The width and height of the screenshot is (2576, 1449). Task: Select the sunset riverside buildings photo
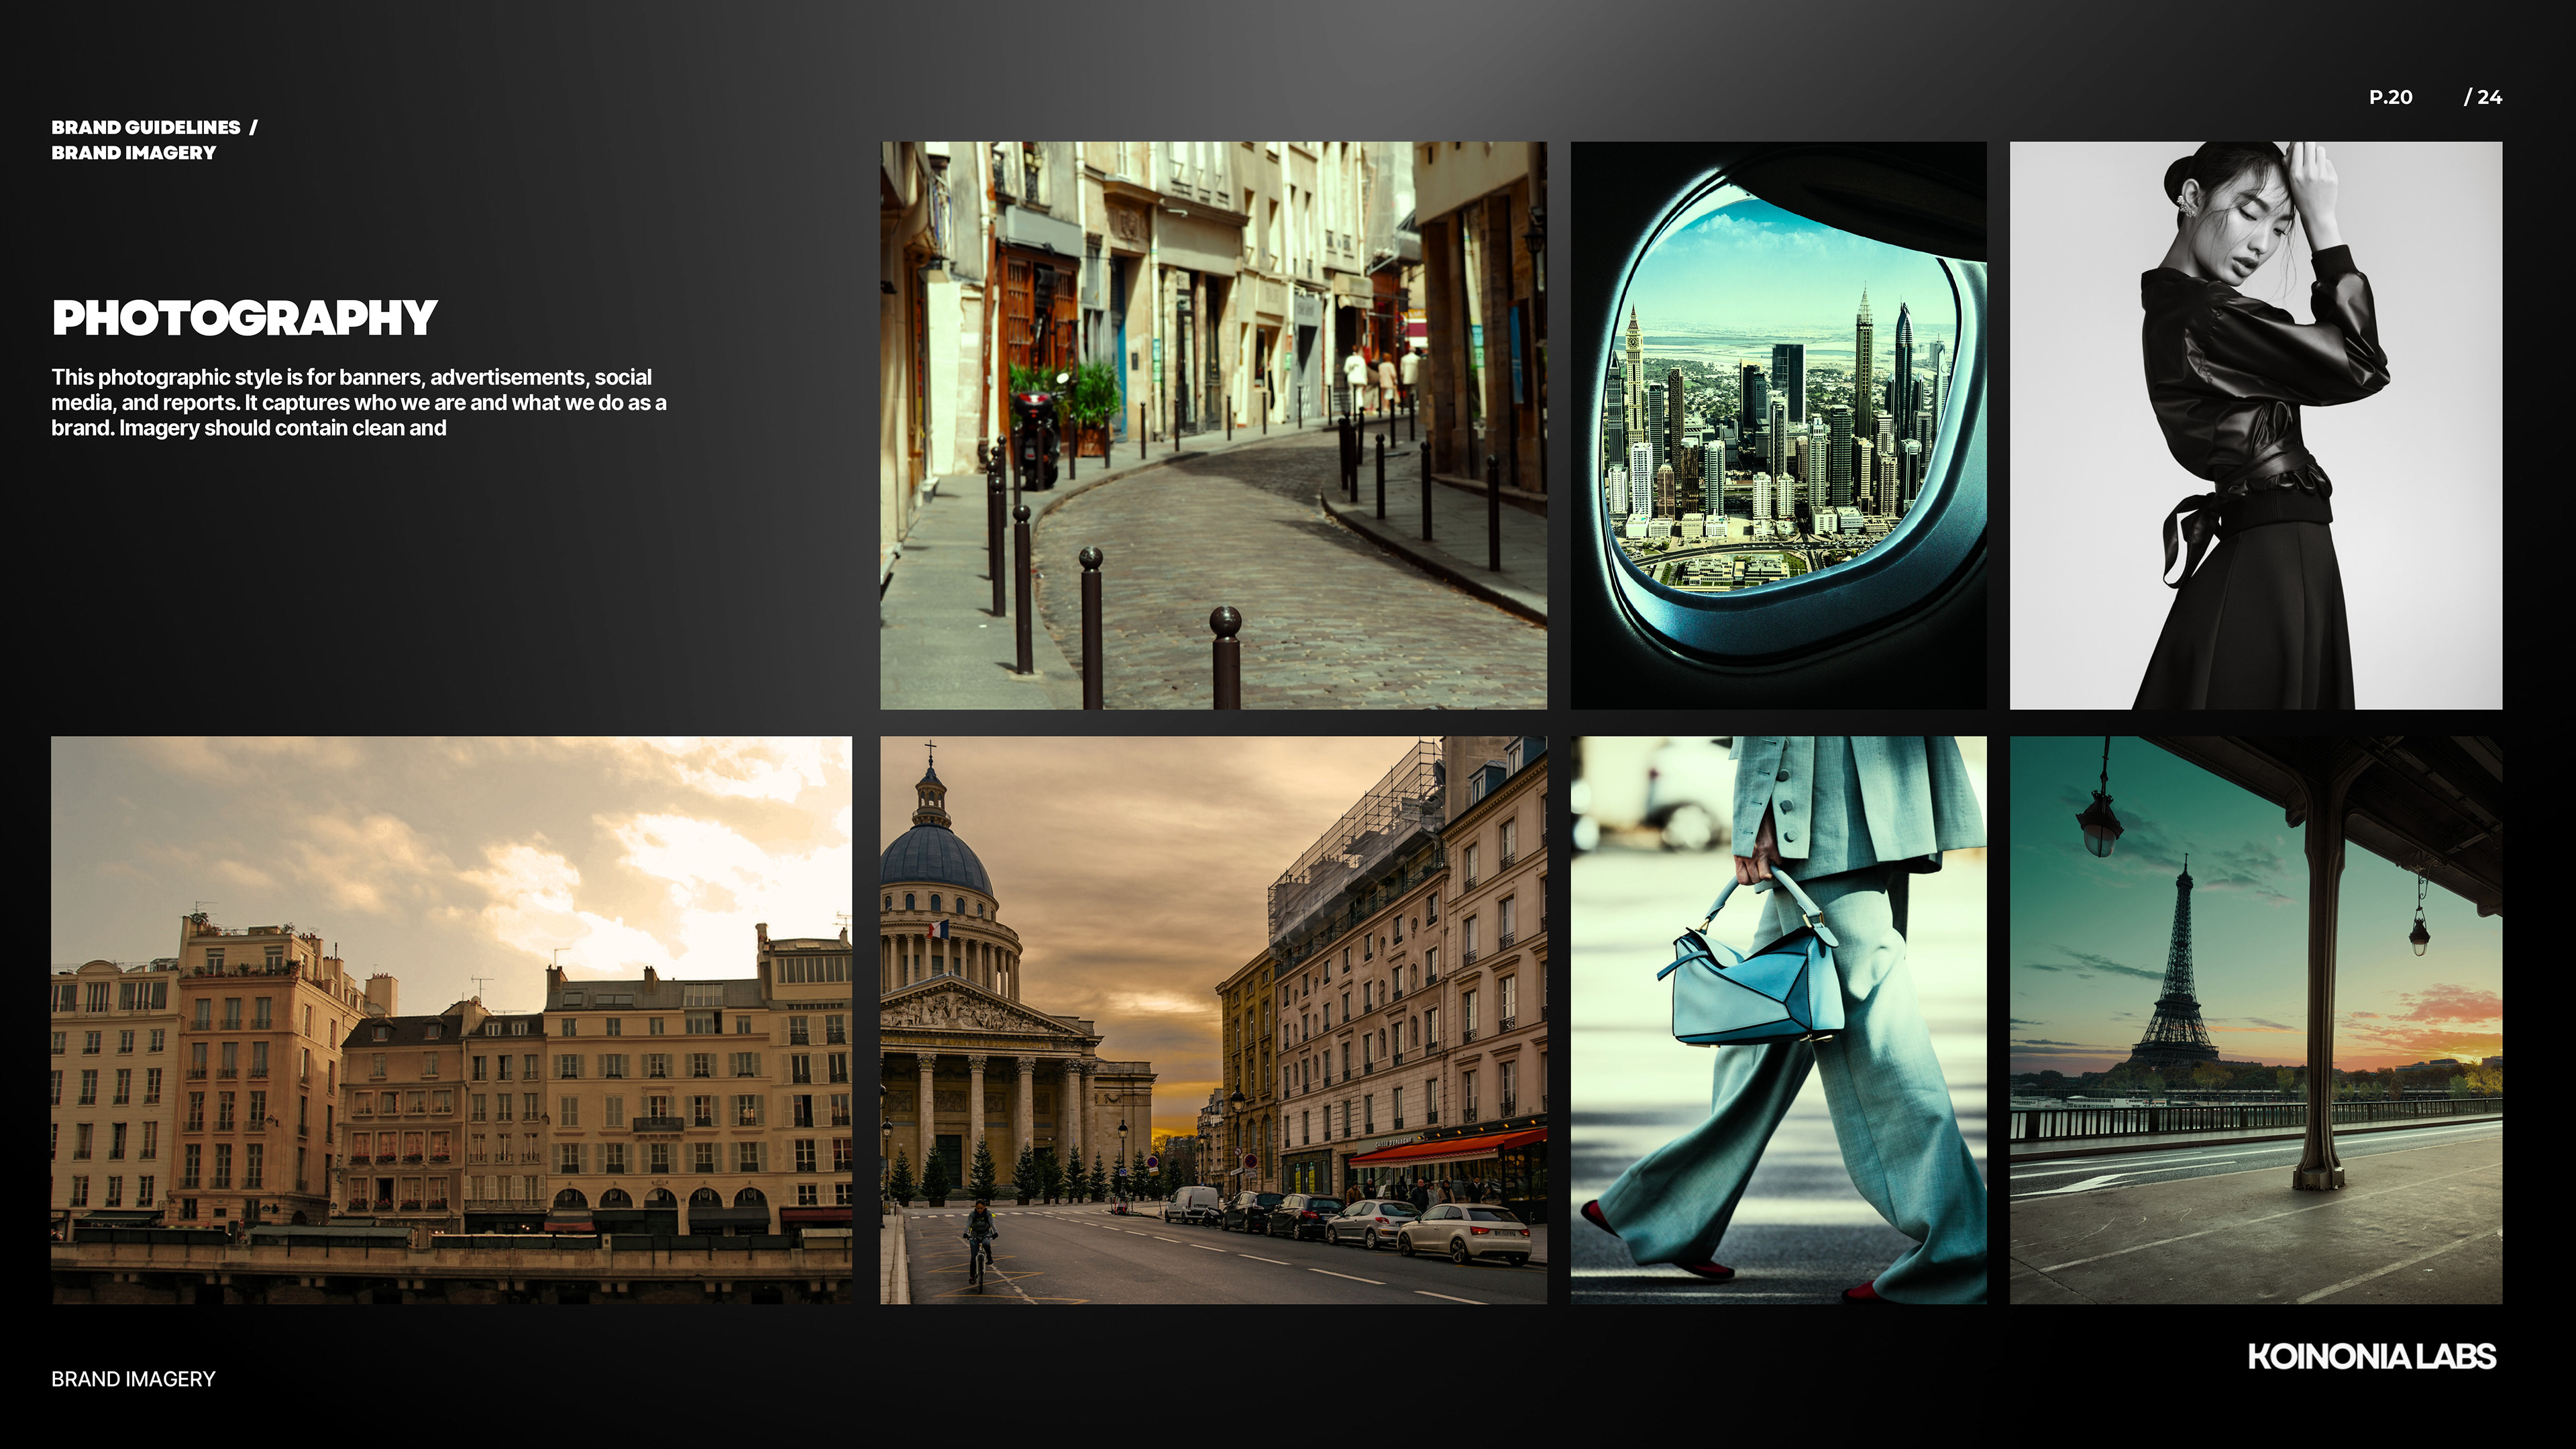(x=452, y=1020)
